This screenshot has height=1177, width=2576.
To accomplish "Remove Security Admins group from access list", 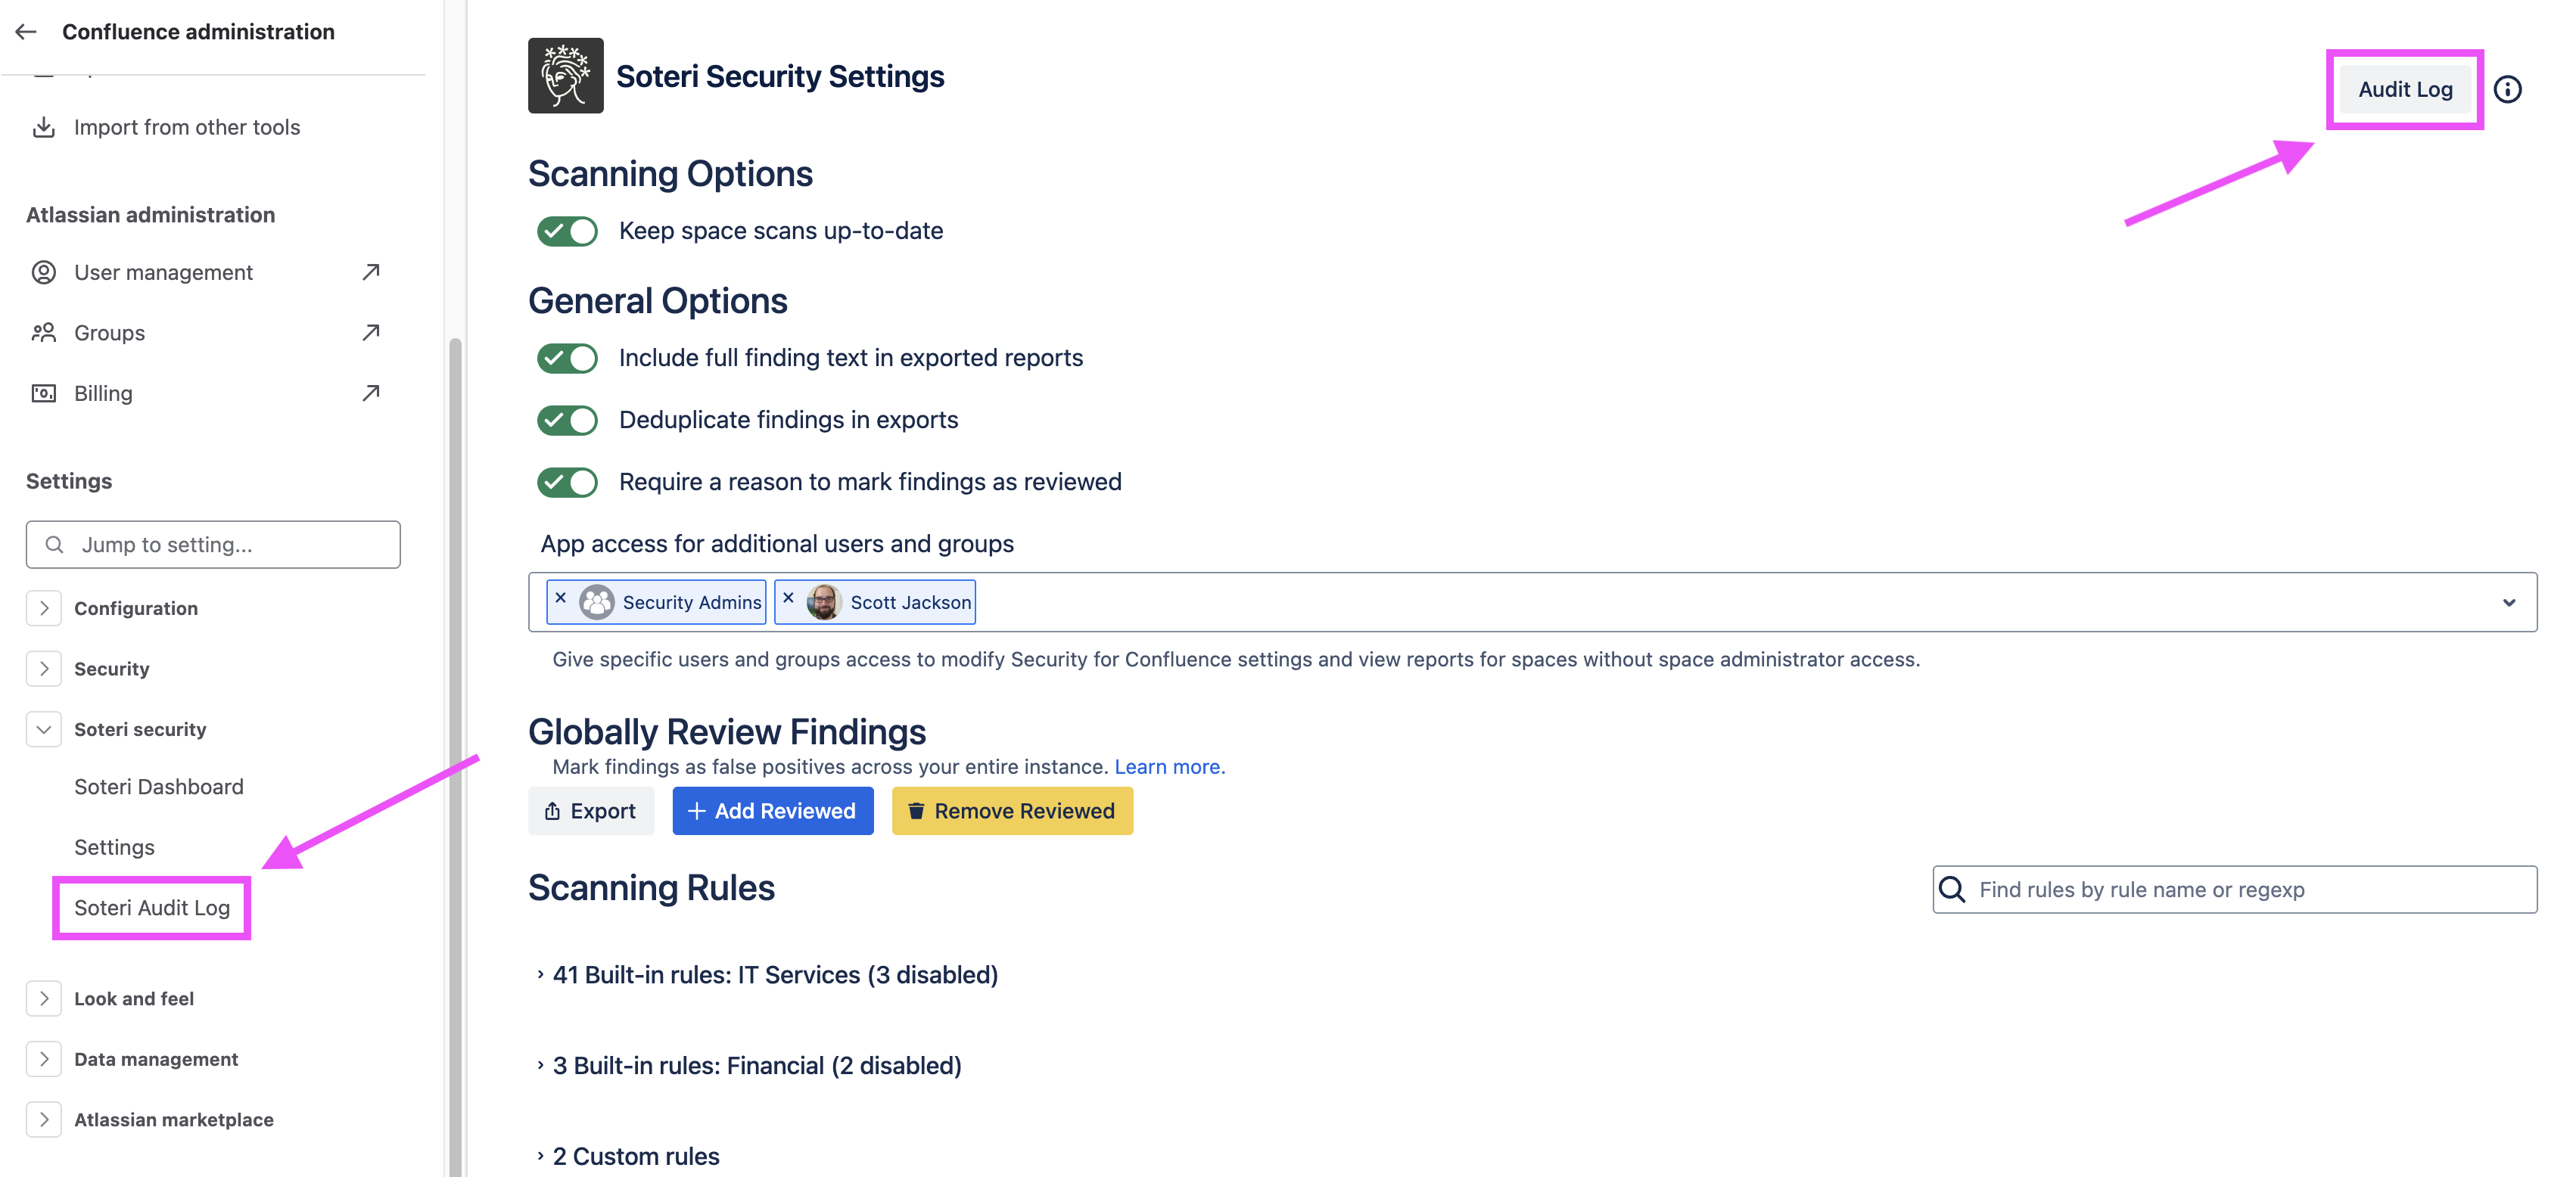I will pos(561,598).
